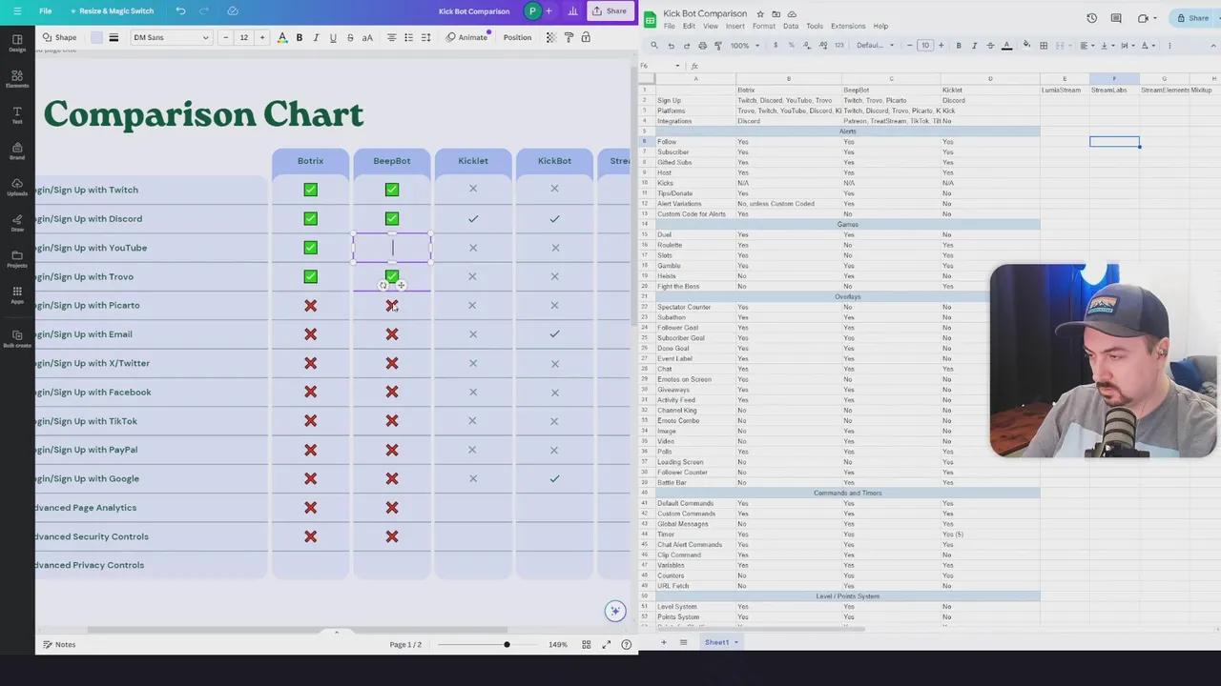Open Google Sheets borders tool
This screenshot has height=686, width=1221.
pyautogui.click(x=1044, y=45)
